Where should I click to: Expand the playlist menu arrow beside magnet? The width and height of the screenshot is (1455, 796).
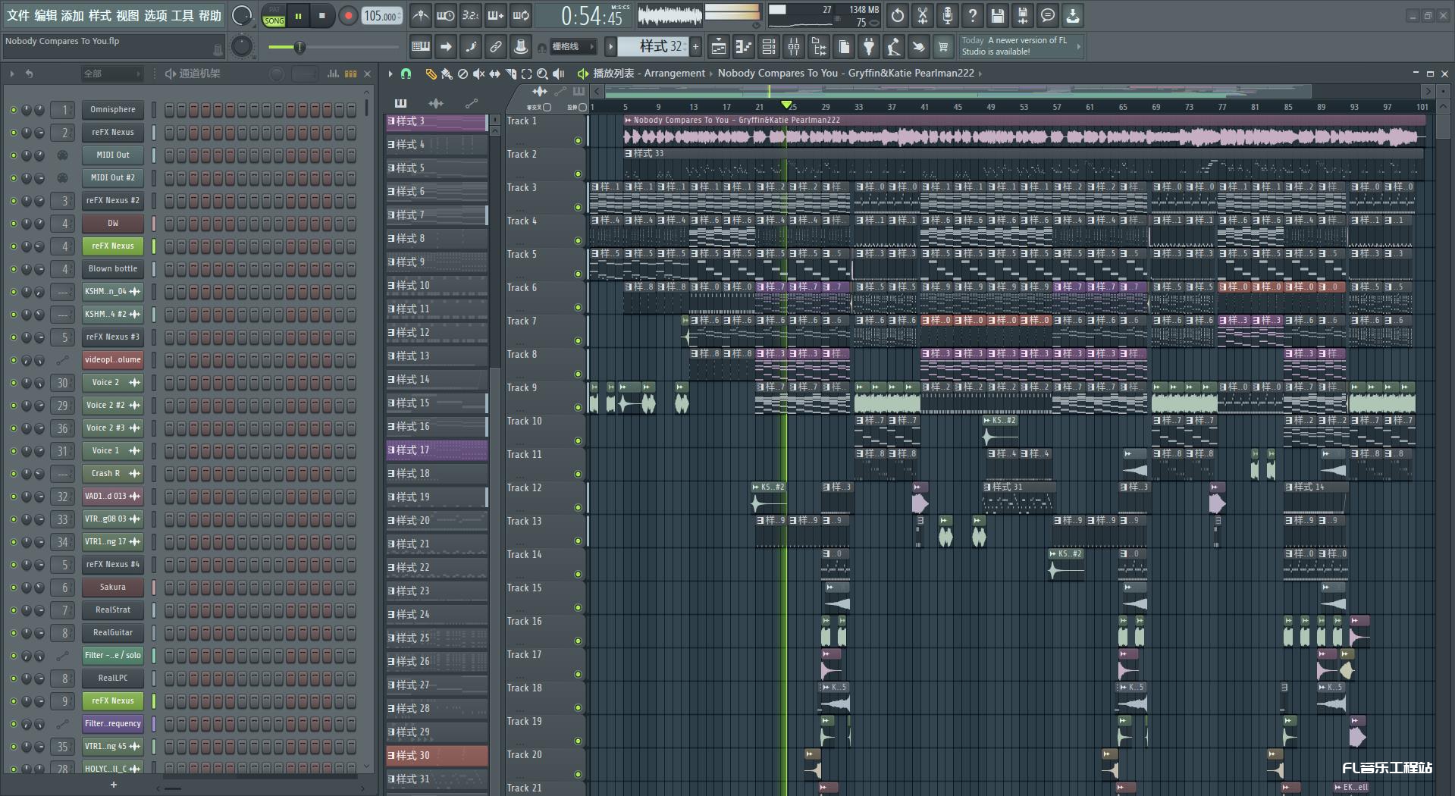390,74
